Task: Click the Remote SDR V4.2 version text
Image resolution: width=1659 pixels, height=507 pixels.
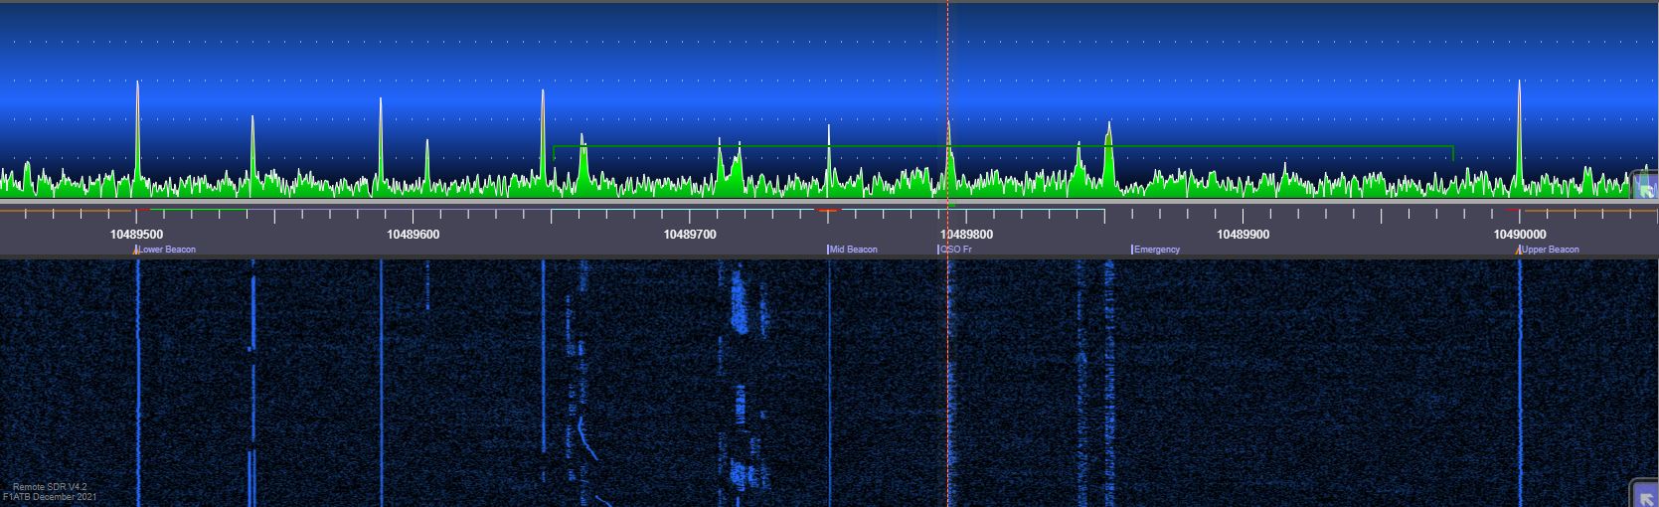Action: (x=50, y=487)
